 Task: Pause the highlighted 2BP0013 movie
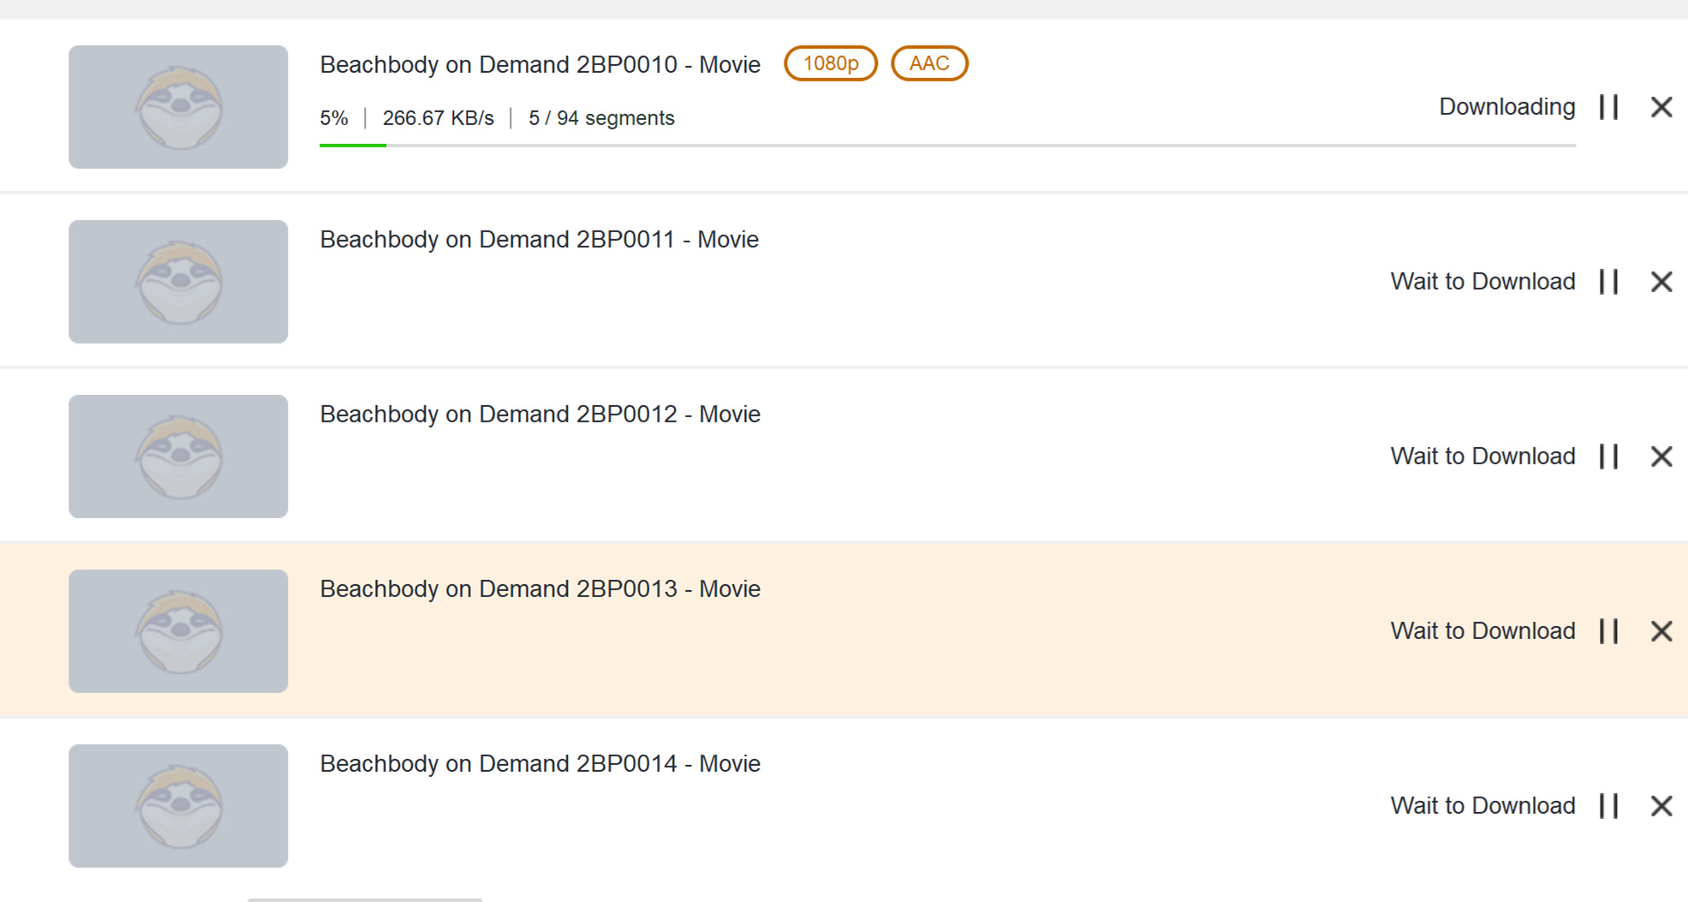tap(1608, 631)
